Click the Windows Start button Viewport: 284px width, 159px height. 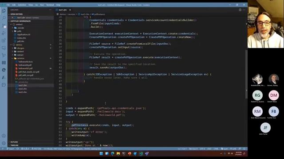pyautogui.click(x=101, y=154)
